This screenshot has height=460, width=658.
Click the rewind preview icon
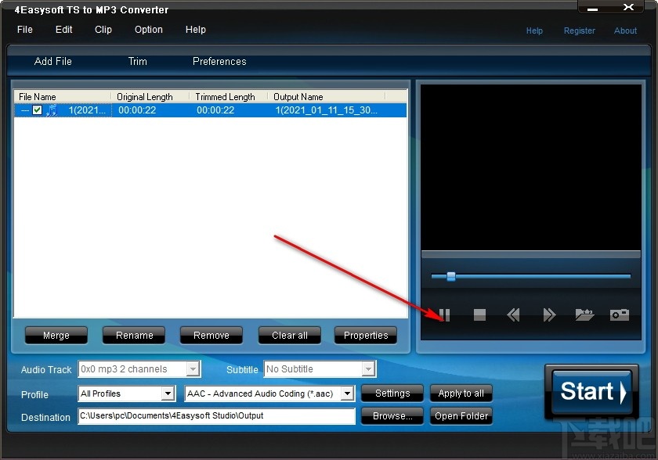(x=514, y=314)
